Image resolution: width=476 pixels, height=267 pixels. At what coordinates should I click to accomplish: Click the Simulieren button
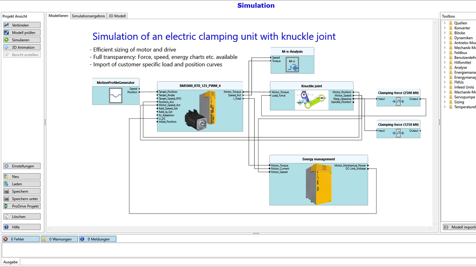[22, 40]
